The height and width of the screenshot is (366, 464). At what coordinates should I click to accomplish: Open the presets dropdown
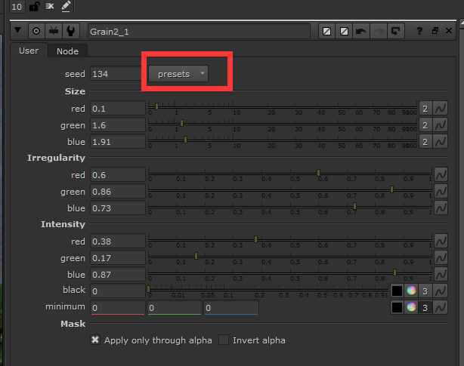(178, 73)
